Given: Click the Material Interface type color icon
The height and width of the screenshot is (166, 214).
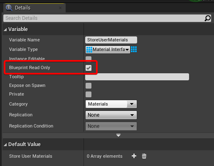Looking at the screenshot, I should [89, 50].
